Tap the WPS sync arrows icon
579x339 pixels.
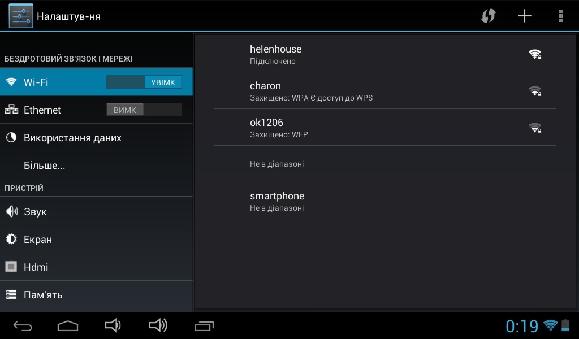click(x=488, y=16)
